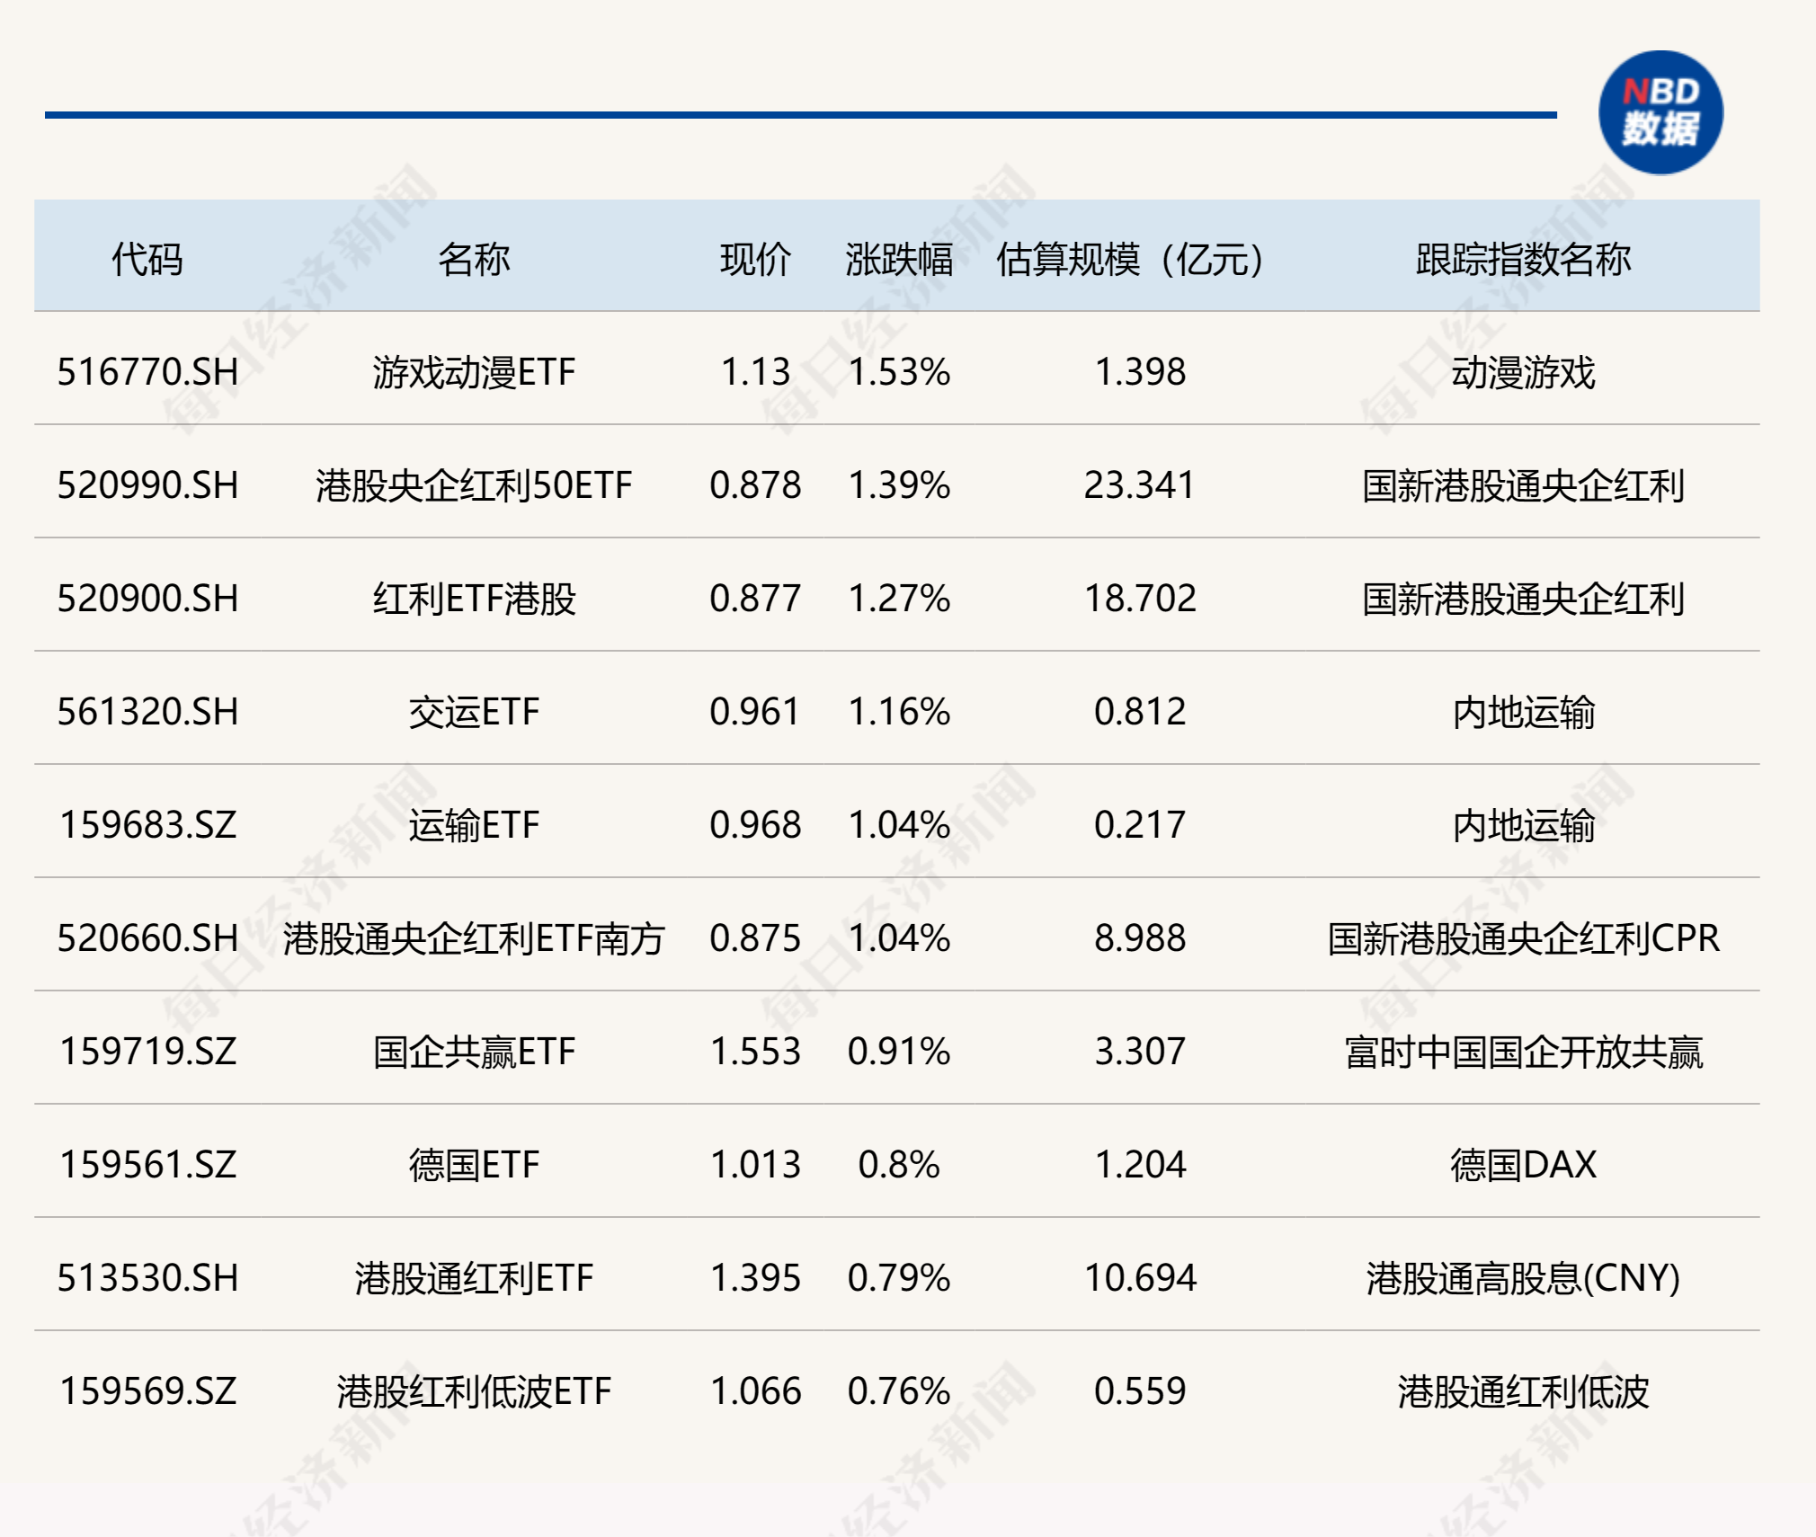Select code 520660.SH
Screen dimensions: 1816x1537
(147, 938)
